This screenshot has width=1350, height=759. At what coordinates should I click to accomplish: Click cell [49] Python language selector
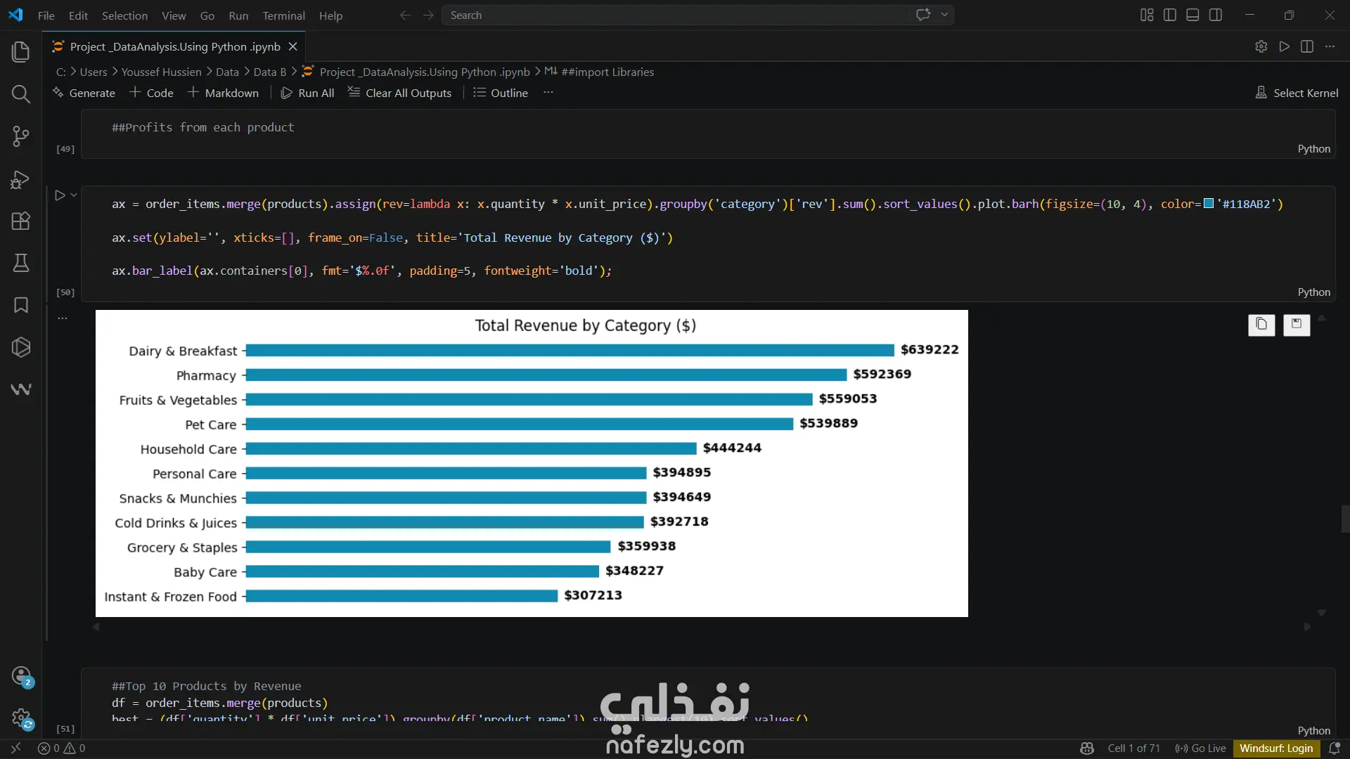point(1313,149)
